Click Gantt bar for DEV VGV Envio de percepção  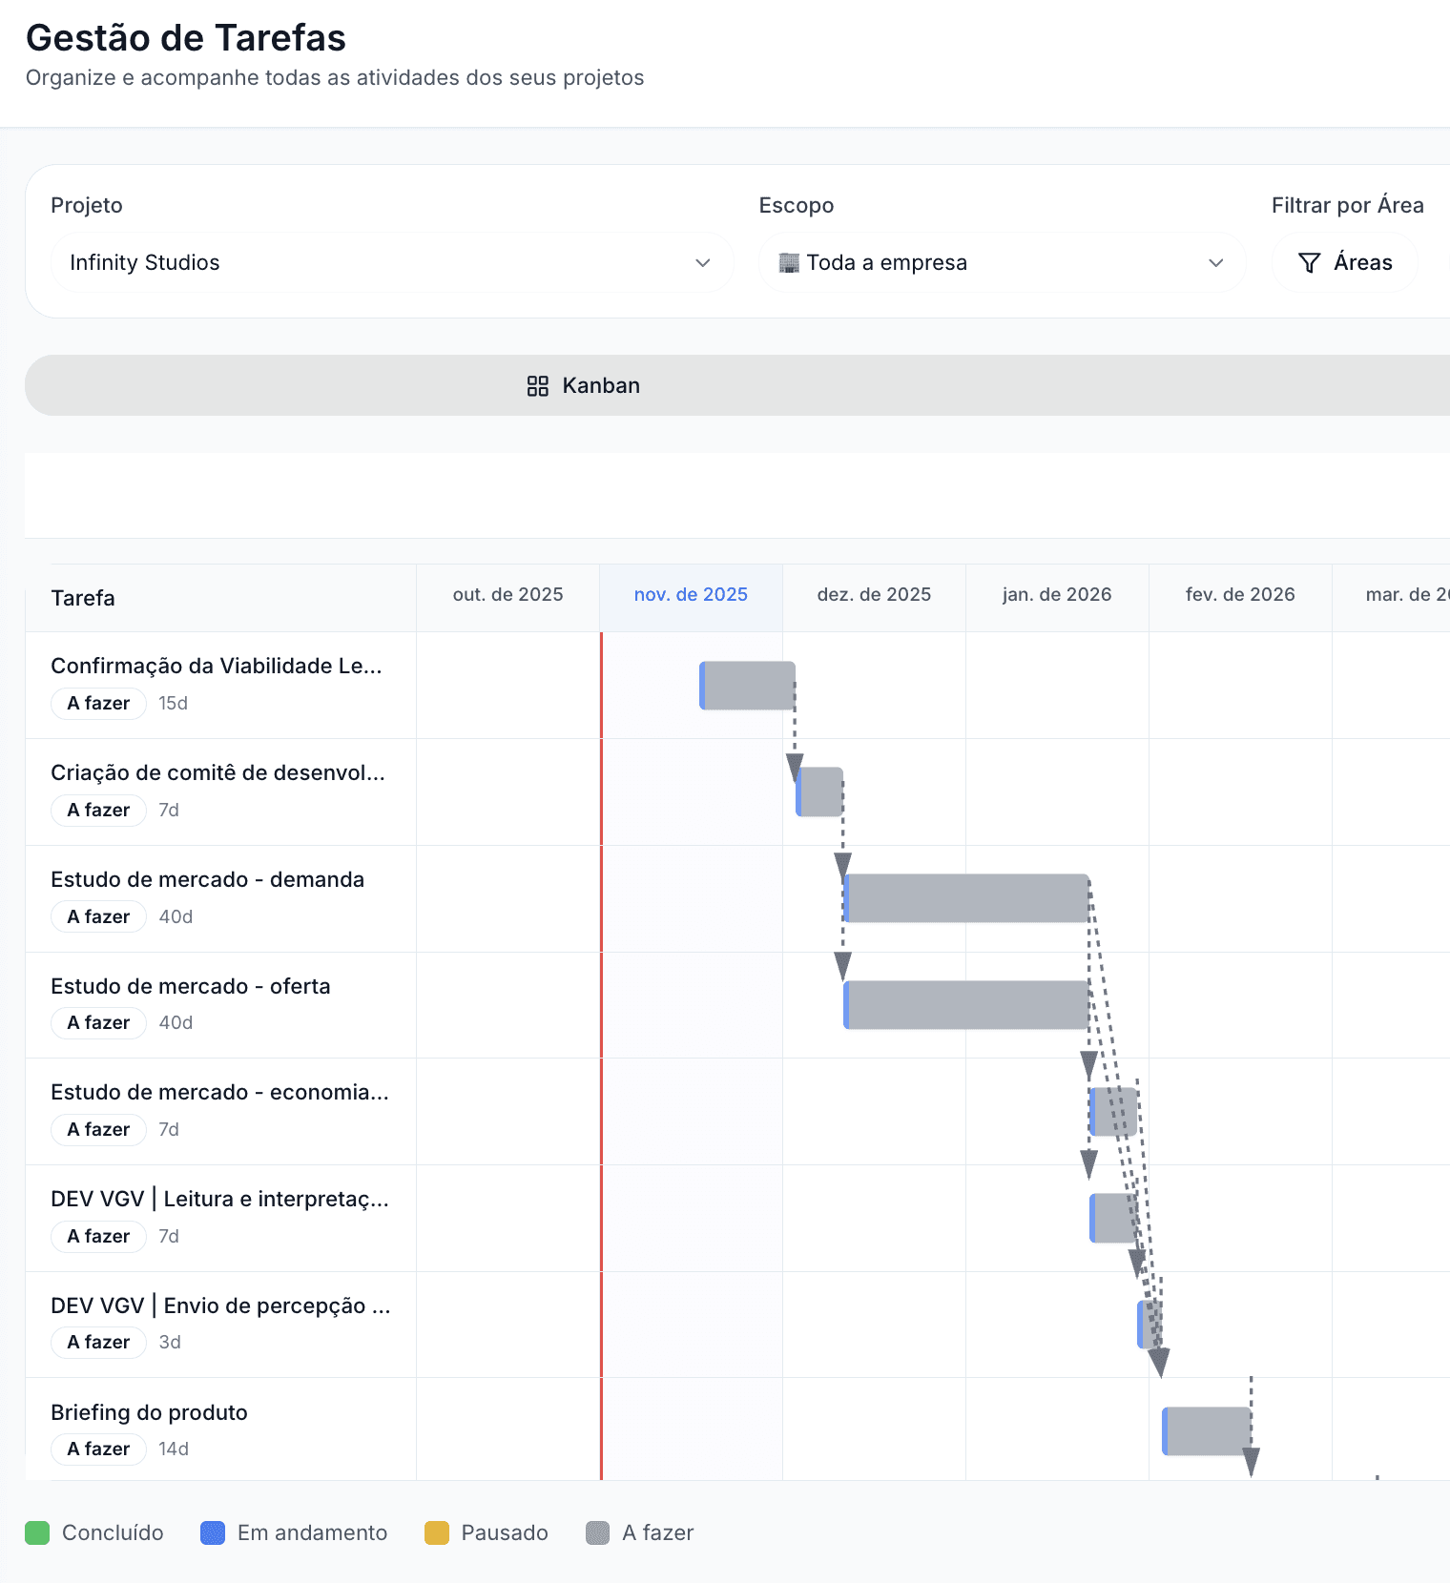click(x=1149, y=1325)
